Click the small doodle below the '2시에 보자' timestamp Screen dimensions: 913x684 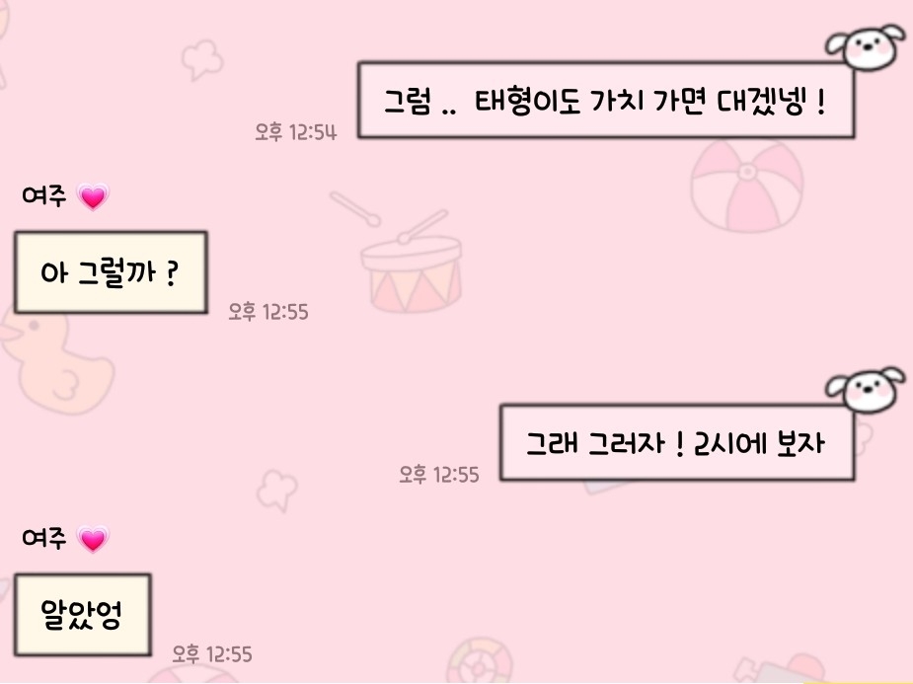coord(277,490)
